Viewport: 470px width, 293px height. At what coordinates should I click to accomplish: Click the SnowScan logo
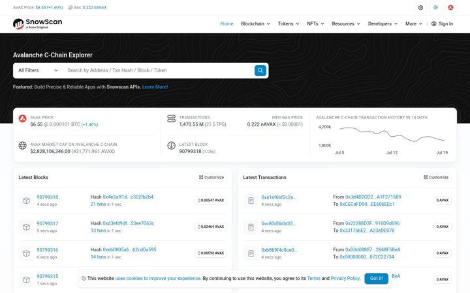pos(37,23)
